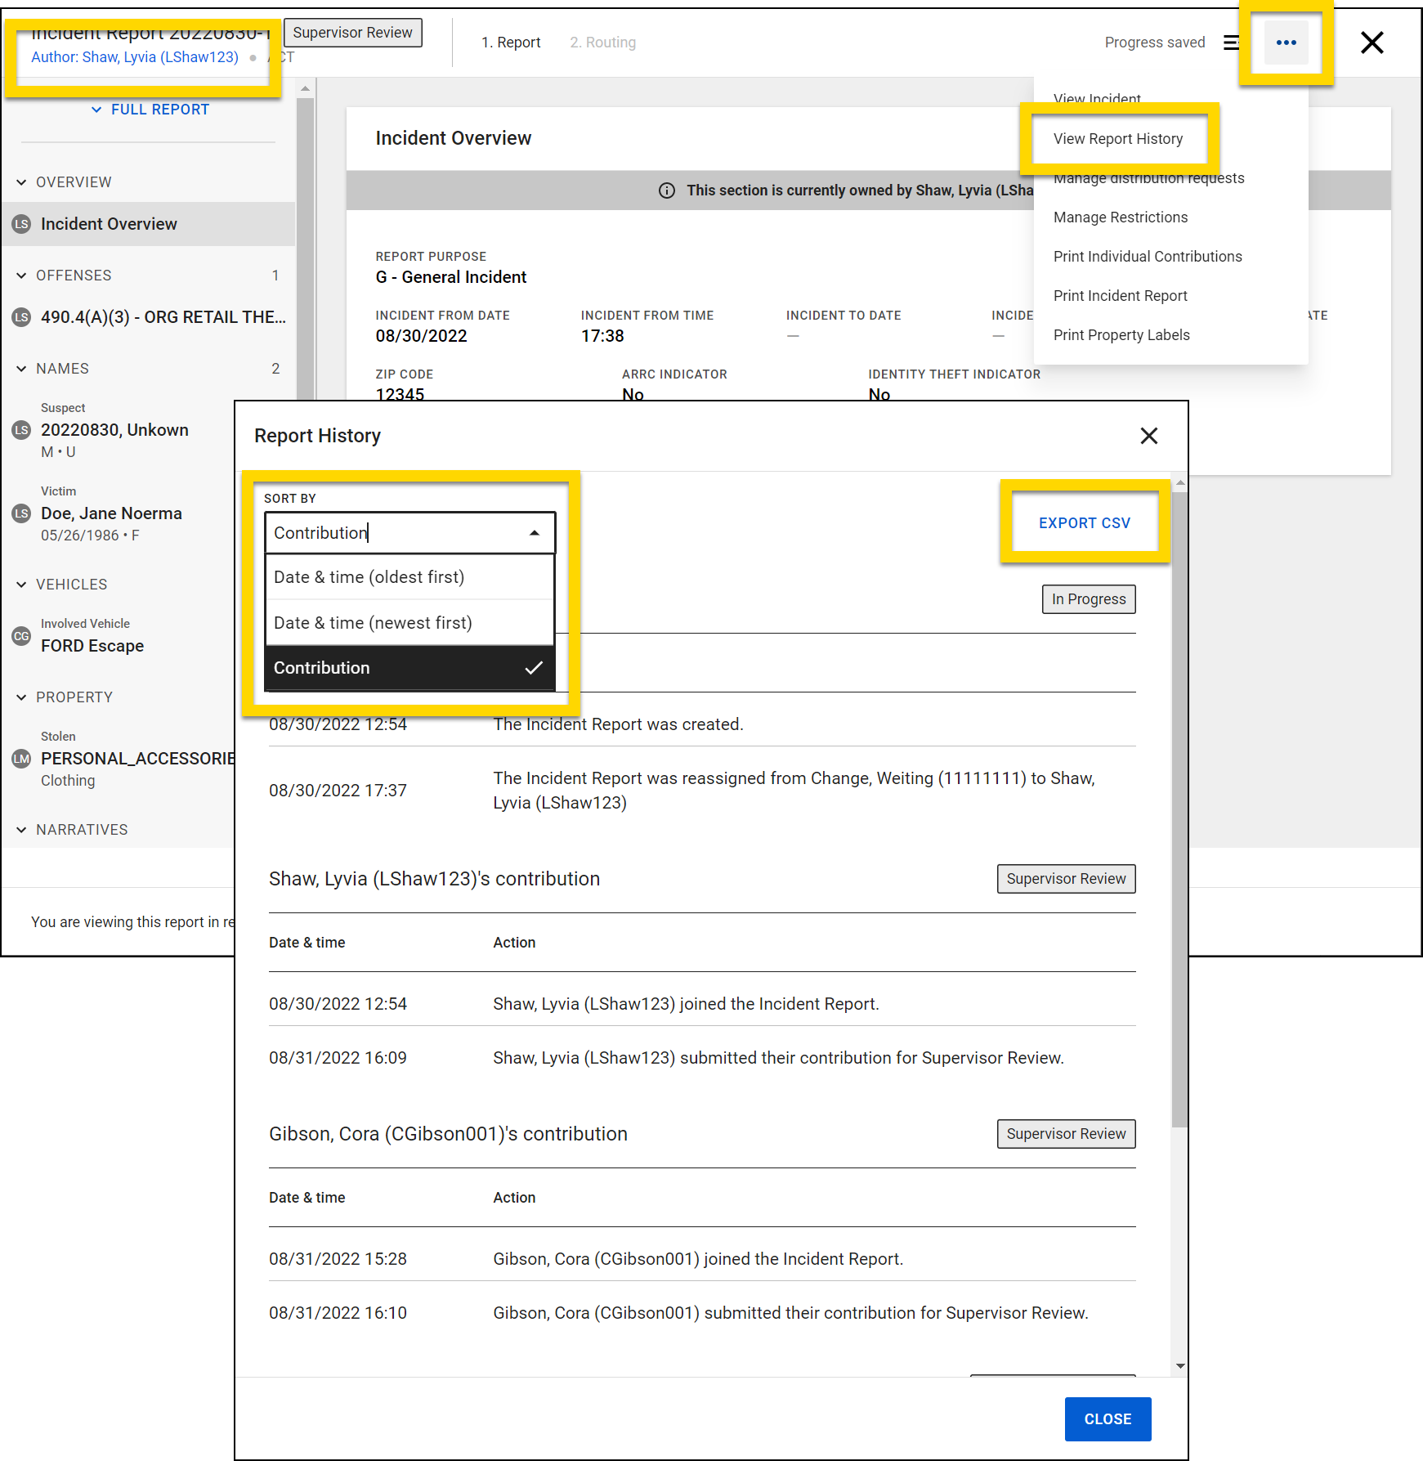Select Print Property Labels from the menu
This screenshot has height=1461, width=1423.
pos(1121,334)
